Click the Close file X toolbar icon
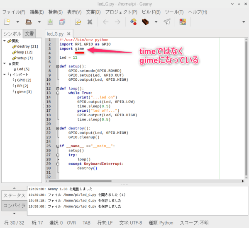 (90, 22)
